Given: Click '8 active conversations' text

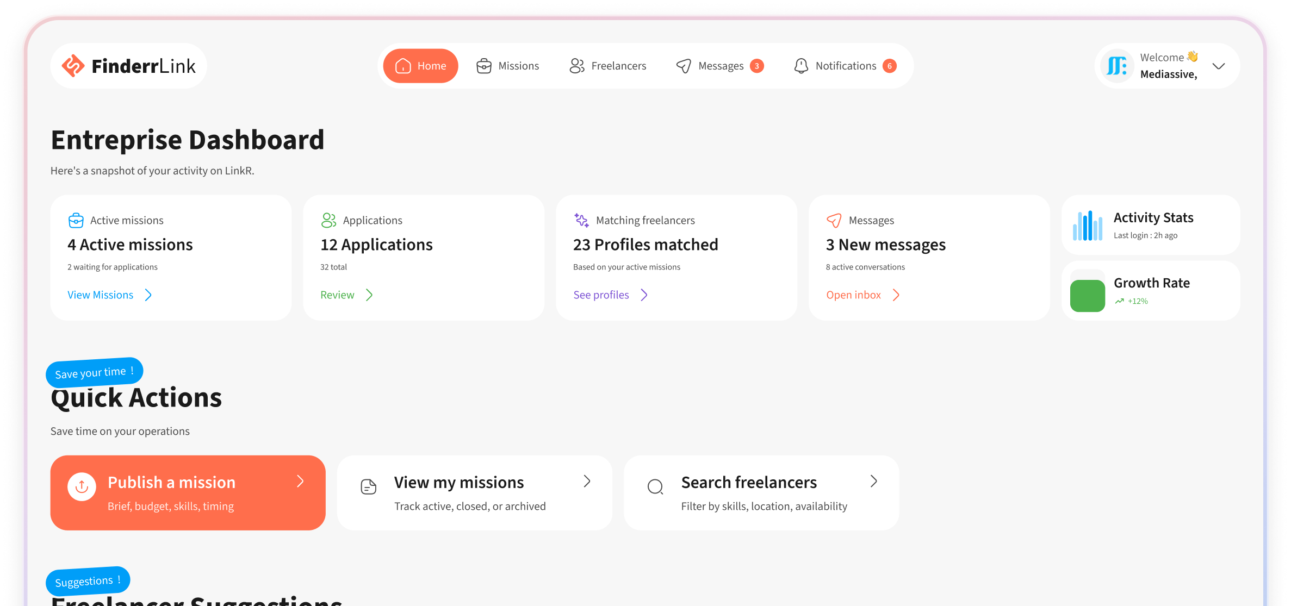Looking at the screenshot, I should click(x=865, y=267).
